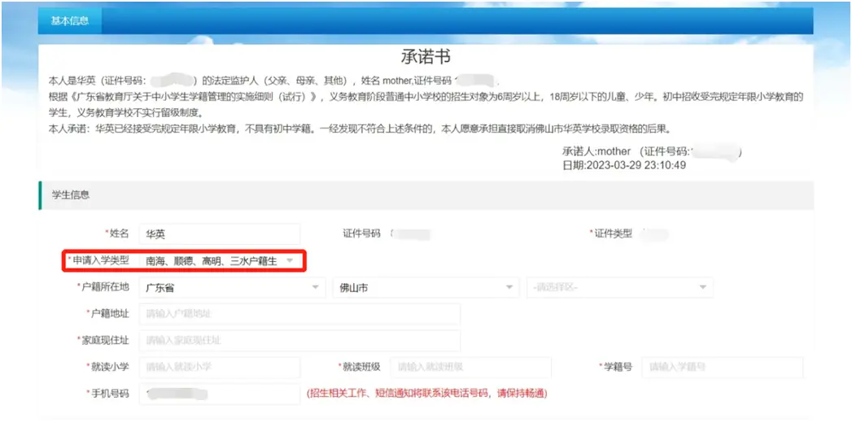The width and height of the screenshot is (852, 427).
Task: Switch to the 基本信息 tab
Action: 70,21
